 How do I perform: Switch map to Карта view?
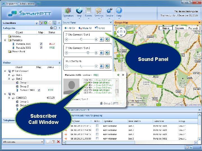point(166,28)
